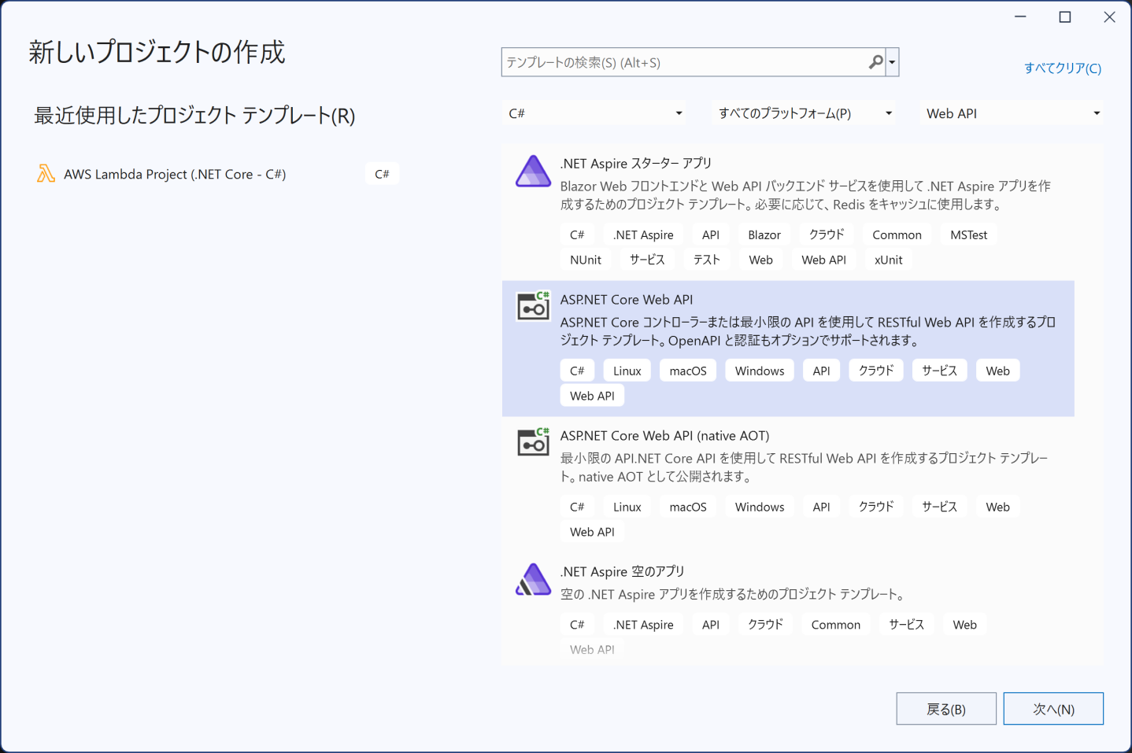Click the テスト tag in Aspire starter
The height and width of the screenshot is (753, 1132).
pyautogui.click(x=707, y=260)
